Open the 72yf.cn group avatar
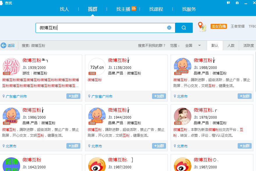Screen dimensions: 256x171 click(x=97, y=67)
